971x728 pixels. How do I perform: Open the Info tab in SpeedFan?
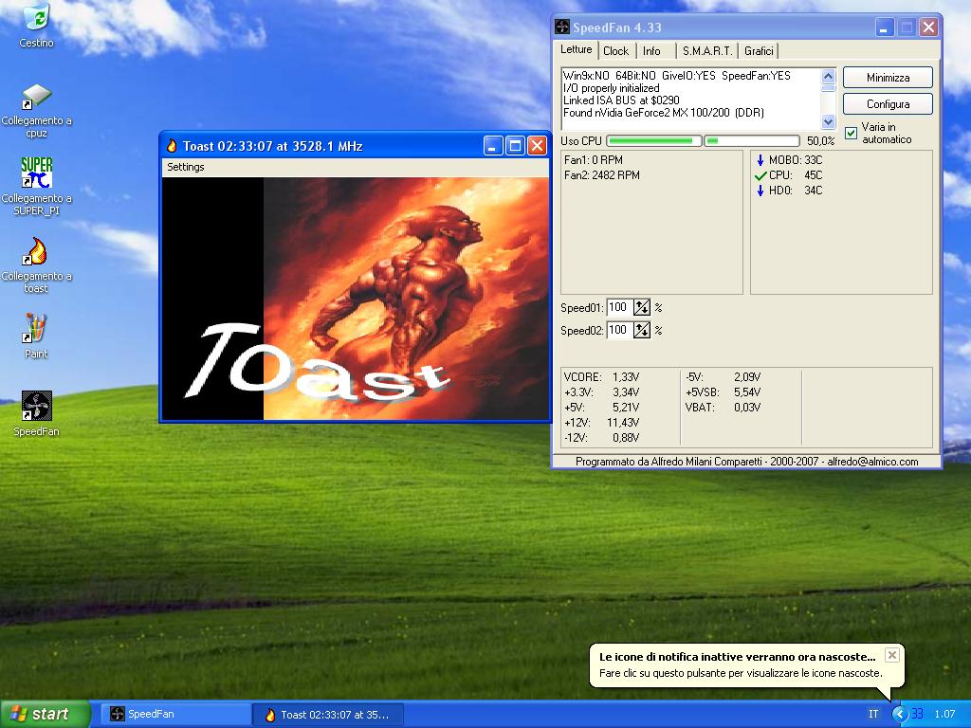[651, 51]
